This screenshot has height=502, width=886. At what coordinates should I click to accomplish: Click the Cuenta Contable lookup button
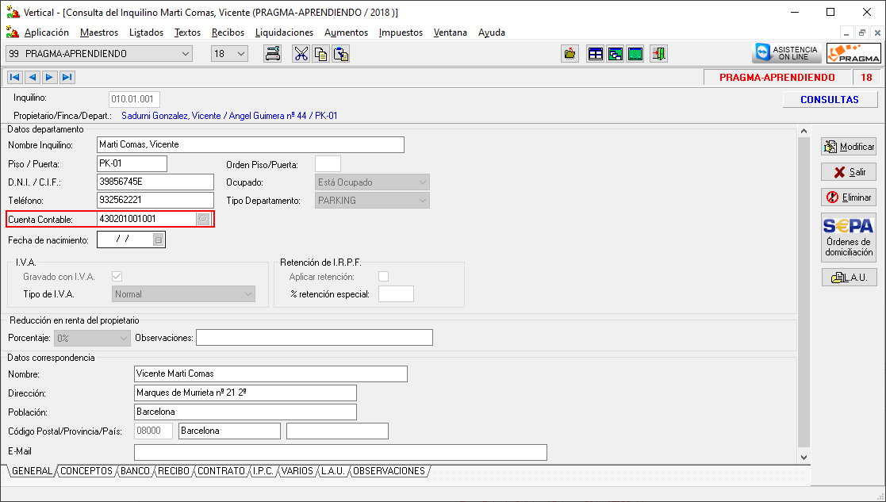click(204, 219)
